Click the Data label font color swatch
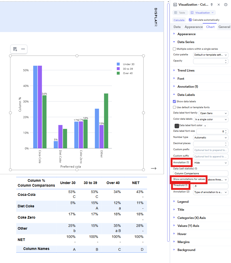 tap(176, 126)
